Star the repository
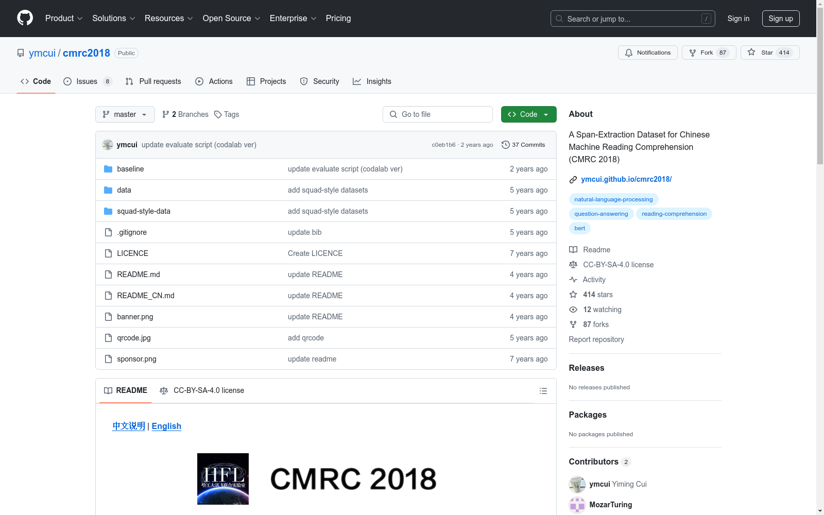824x515 pixels. tap(770, 53)
